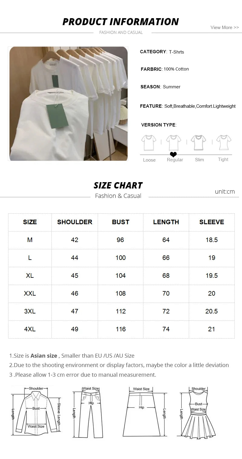Image resolution: width=242 pixels, height=459 pixels.
Task: Click the SIZE CHART heading
Action: (118, 185)
